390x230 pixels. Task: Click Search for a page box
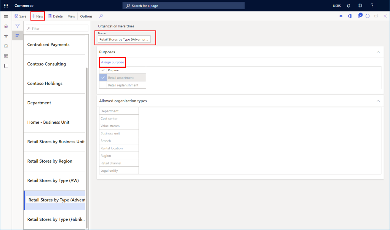(184, 5)
